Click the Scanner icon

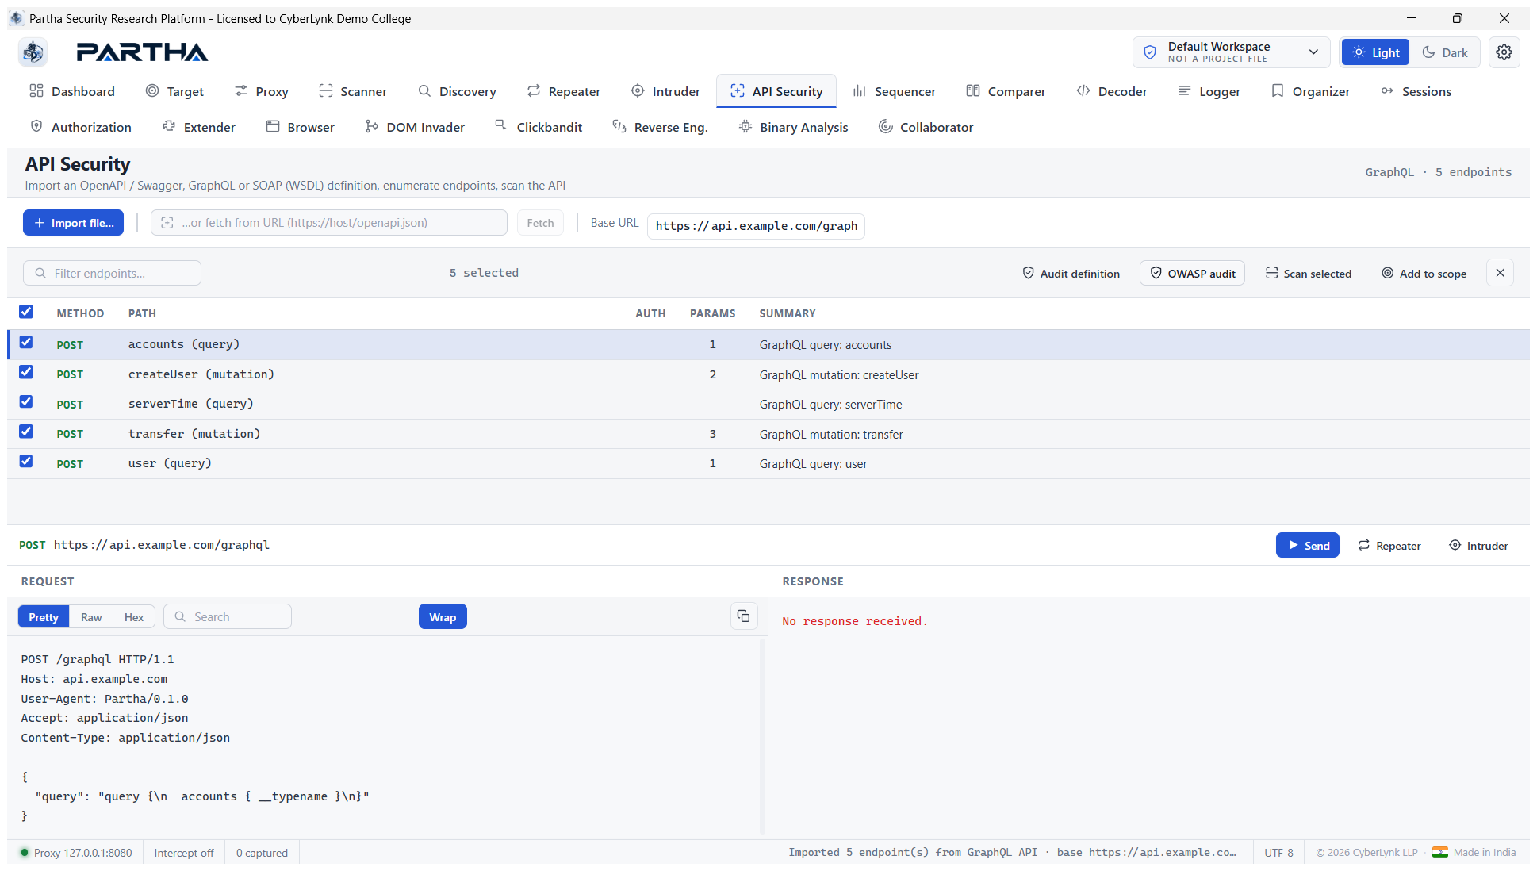[x=325, y=91]
